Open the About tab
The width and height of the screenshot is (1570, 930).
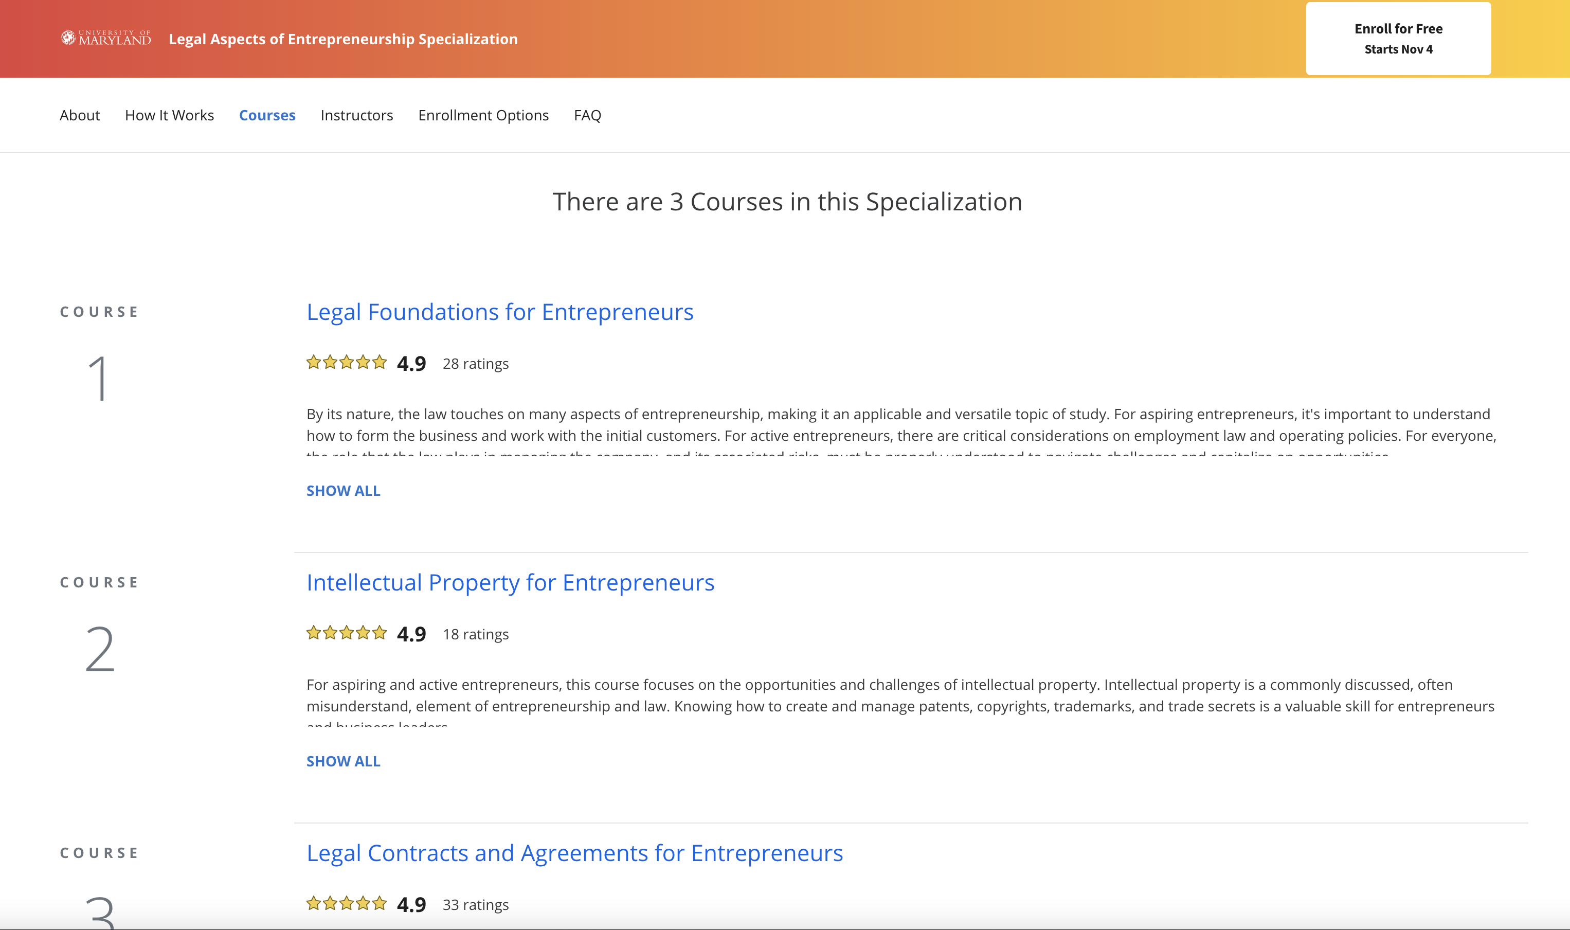[x=80, y=115]
